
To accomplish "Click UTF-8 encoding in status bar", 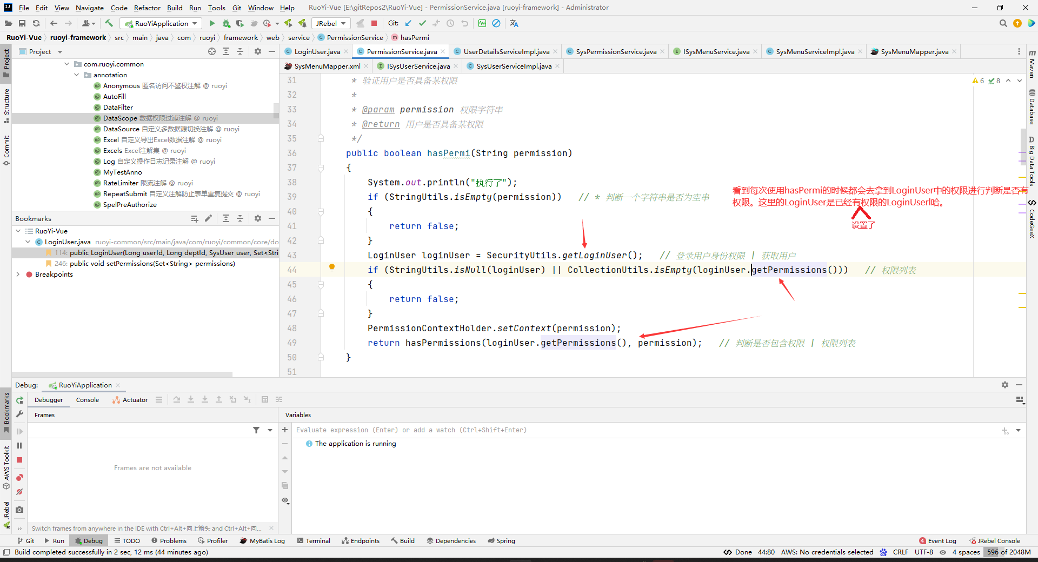I will (923, 552).
